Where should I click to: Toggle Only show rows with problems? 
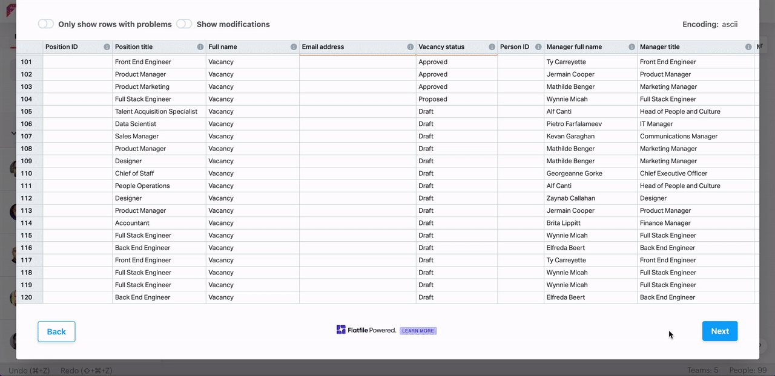point(46,24)
